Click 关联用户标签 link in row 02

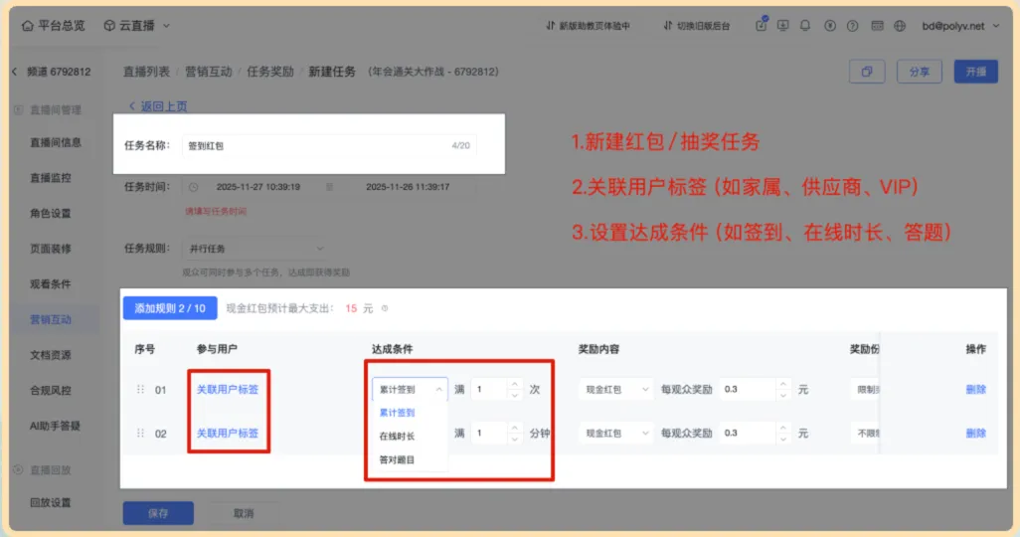click(228, 434)
